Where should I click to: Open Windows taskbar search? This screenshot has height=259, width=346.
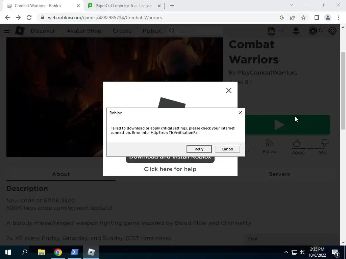[x=24, y=252]
